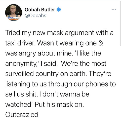The height and width of the screenshot is (125, 122).
Task: Click the ampersand after 'wearing one'
Action: pos(101,43)
